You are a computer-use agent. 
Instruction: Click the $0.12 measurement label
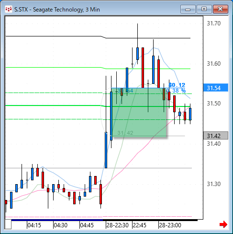coord(177,85)
